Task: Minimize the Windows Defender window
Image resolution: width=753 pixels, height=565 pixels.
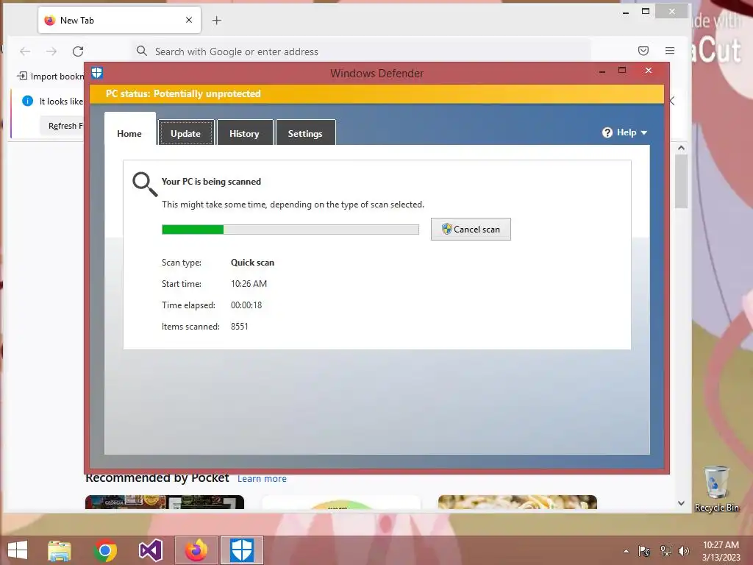Action: 602,71
